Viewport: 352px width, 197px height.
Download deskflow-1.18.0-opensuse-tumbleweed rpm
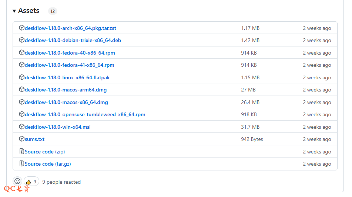(85, 114)
